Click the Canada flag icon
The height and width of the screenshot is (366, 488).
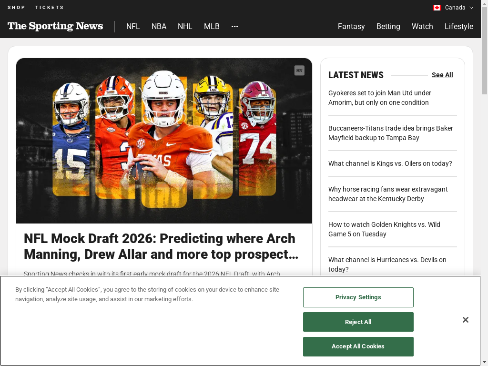click(437, 8)
